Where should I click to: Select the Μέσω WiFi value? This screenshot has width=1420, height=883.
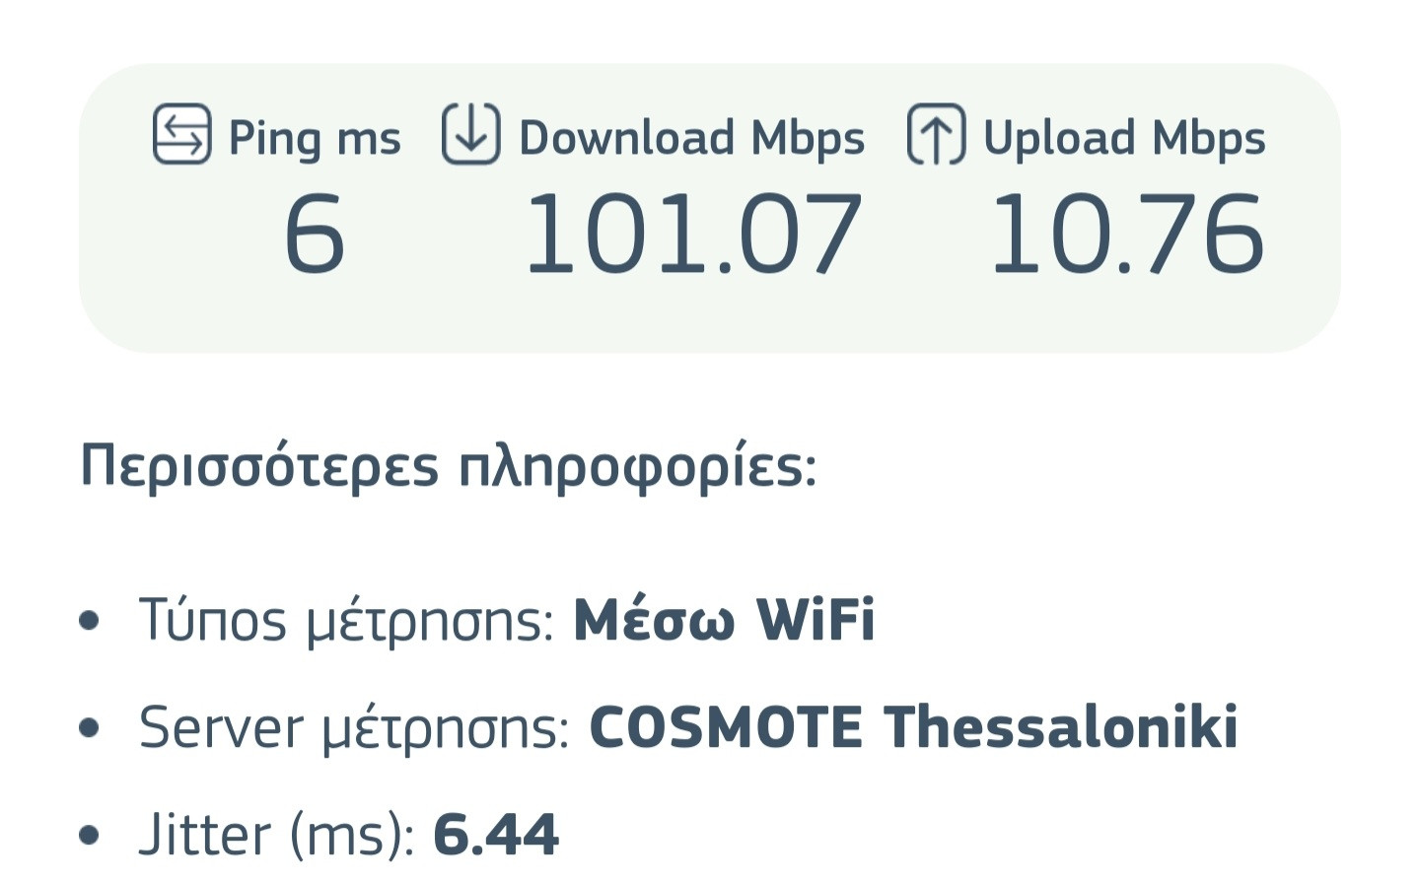724,620
